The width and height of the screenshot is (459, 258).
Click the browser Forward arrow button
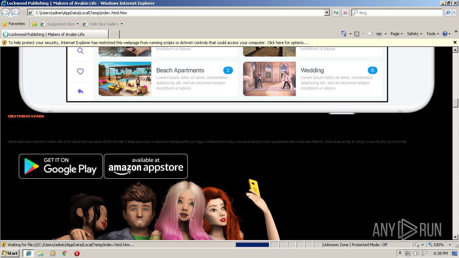[15, 13]
